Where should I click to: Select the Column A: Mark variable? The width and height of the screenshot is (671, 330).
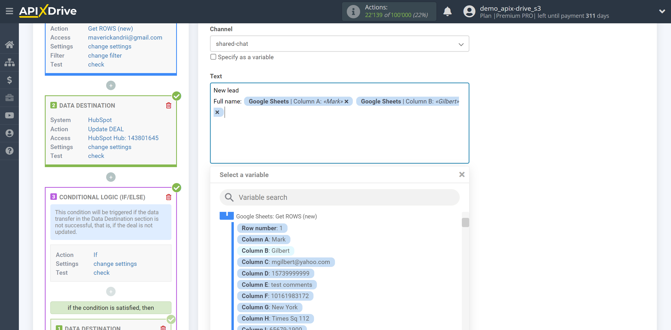point(264,239)
